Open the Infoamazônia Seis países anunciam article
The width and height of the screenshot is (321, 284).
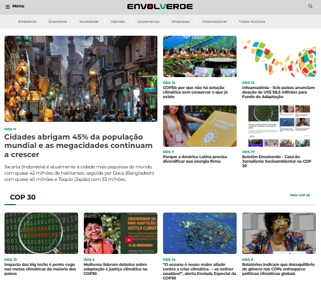coord(279,92)
